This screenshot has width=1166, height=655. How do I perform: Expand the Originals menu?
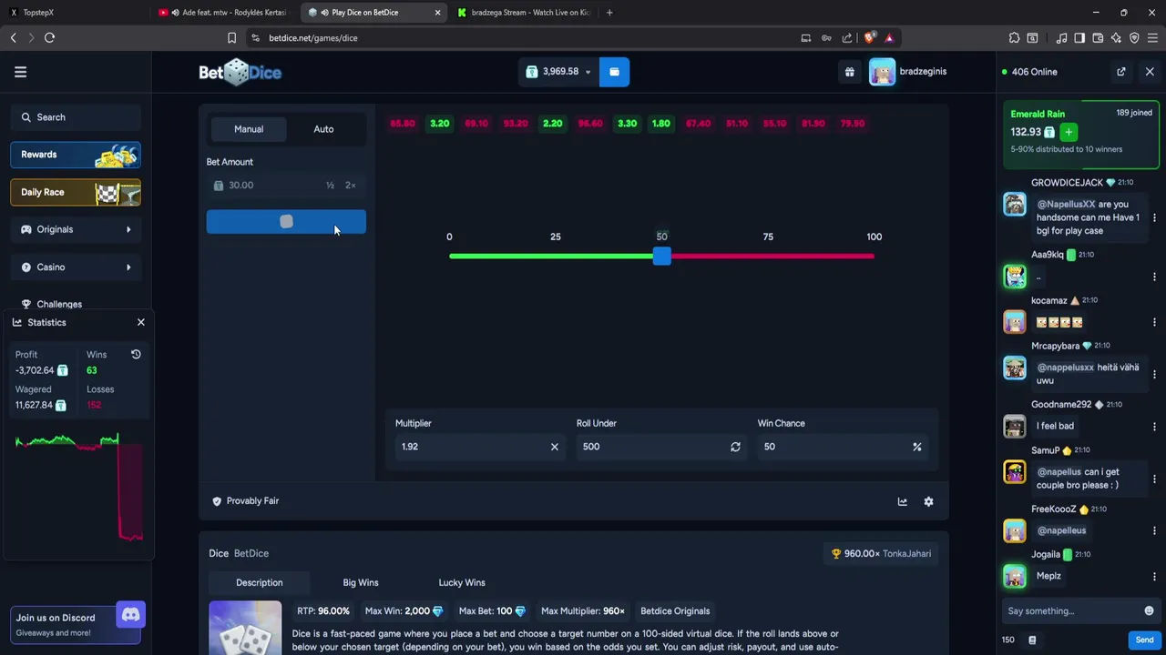pyautogui.click(x=76, y=229)
